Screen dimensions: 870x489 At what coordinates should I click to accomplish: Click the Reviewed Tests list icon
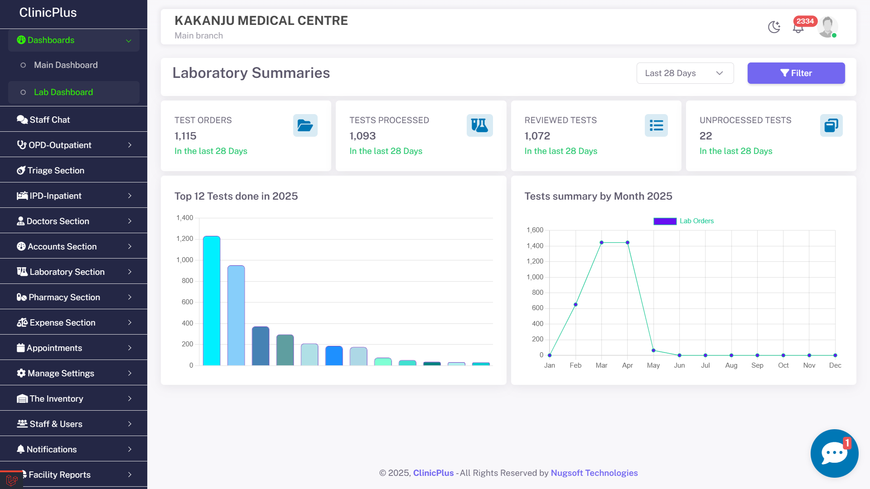point(656,125)
